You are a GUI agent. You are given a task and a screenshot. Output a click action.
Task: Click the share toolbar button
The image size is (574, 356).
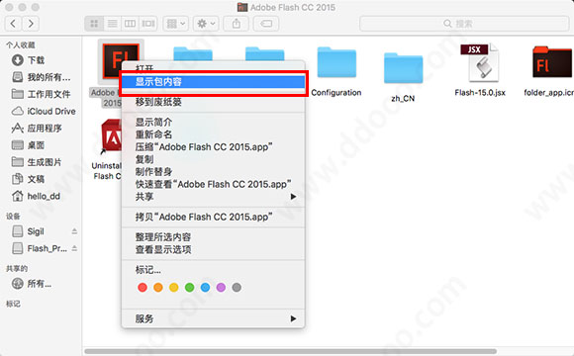click(237, 24)
